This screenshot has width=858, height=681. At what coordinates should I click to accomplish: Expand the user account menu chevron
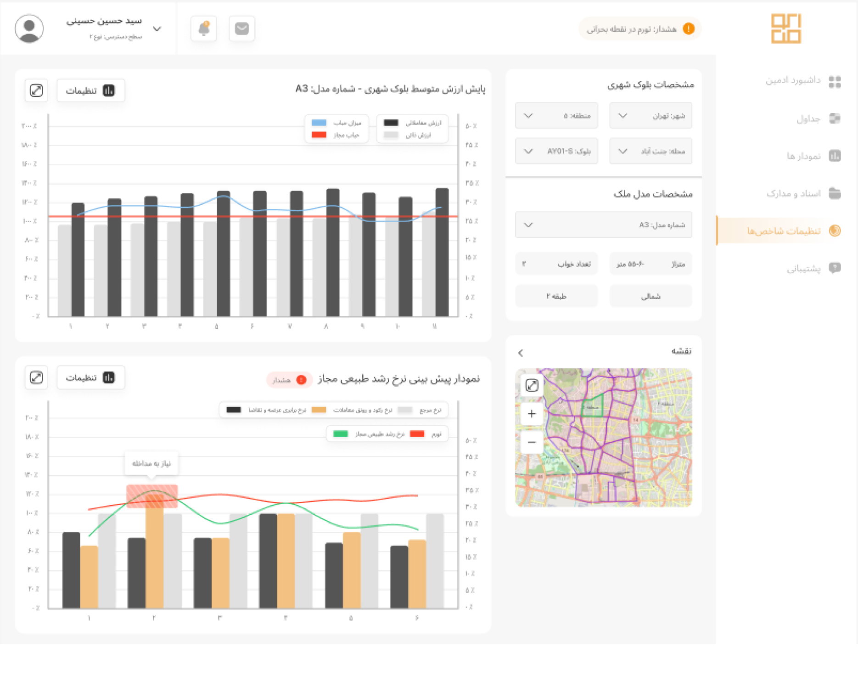pyautogui.click(x=157, y=29)
